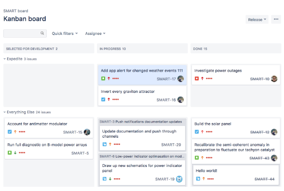
Task: Click task type icon on SMART-16
Action: pyautogui.click(x=103, y=100)
